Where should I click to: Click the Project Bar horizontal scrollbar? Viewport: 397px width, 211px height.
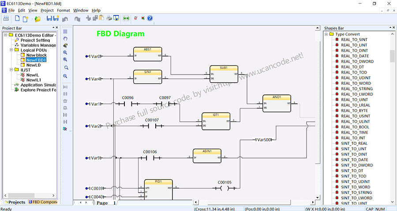(x=29, y=196)
